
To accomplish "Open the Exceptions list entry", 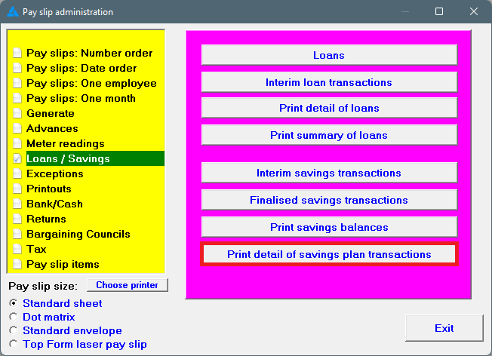I will [55, 173].
